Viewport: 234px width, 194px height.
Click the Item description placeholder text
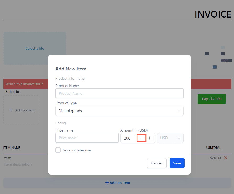point(18,164)
